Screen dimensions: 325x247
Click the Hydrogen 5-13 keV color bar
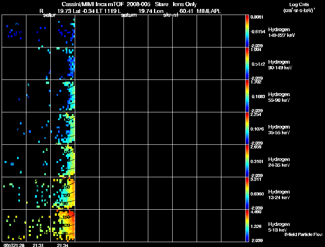[247, 226]
